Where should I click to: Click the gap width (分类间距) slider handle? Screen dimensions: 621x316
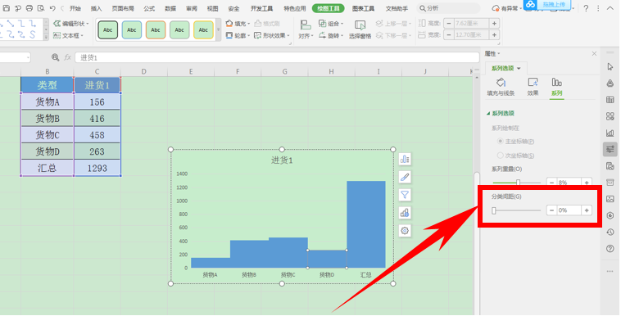(494, 210)
